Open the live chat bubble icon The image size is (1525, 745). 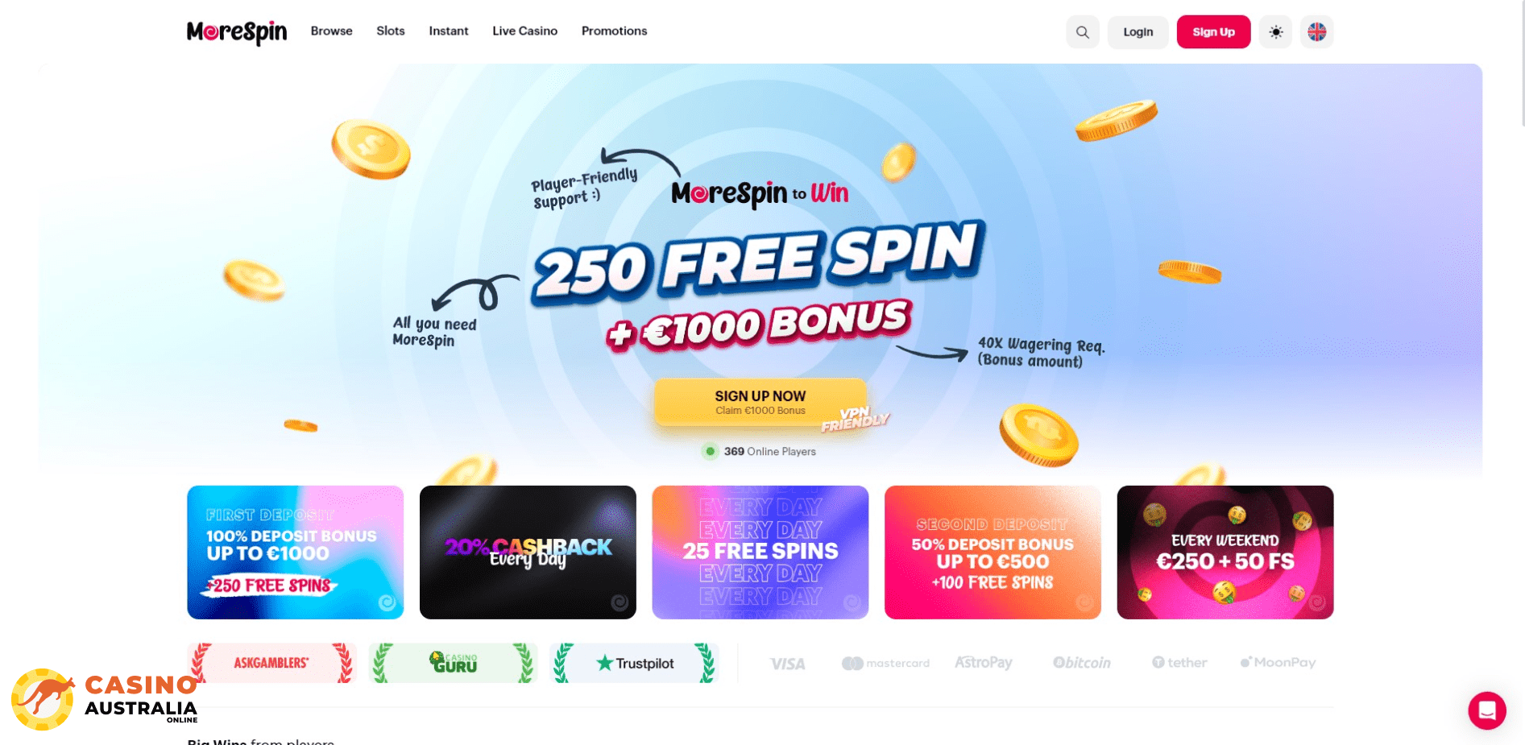1486,710
